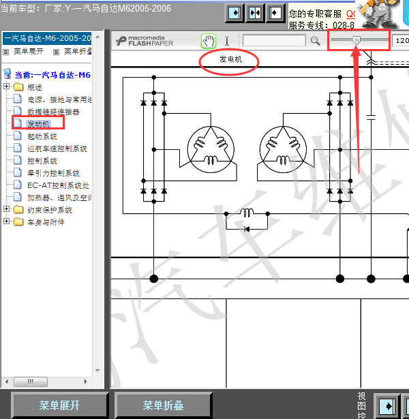The width and height of the screenshot is (409, 419).
Task: Select the 发动机 tree item
Action: (38, 124)
